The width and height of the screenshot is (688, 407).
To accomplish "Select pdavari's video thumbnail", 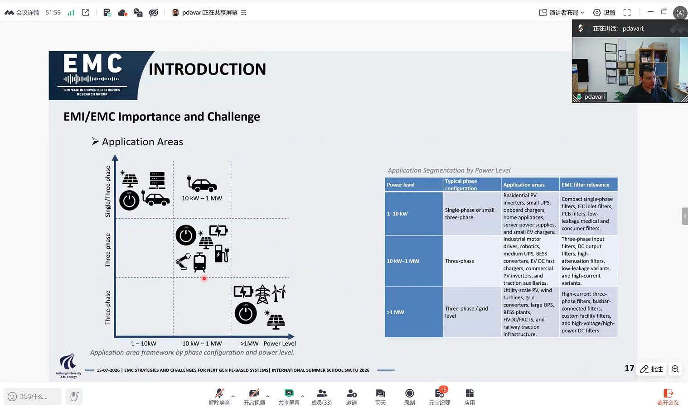I will tap(630, 70).
